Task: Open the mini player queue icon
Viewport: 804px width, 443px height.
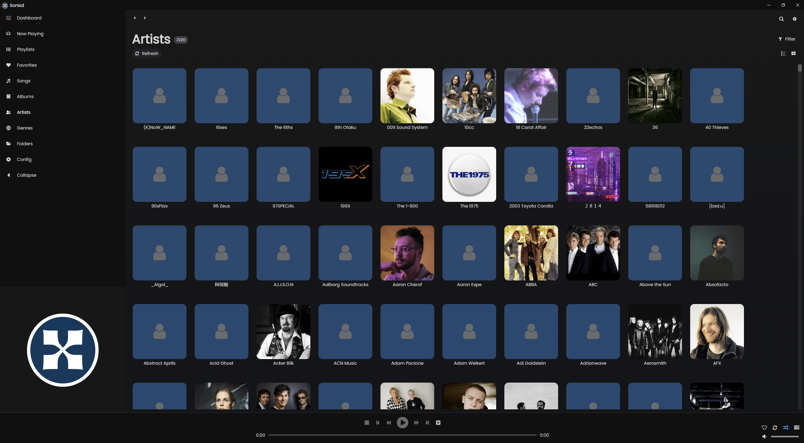Action: (796, 428)
